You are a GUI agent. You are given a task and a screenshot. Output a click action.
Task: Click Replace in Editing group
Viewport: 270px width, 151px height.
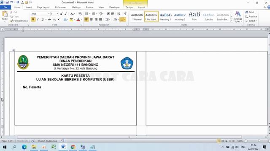251,16
